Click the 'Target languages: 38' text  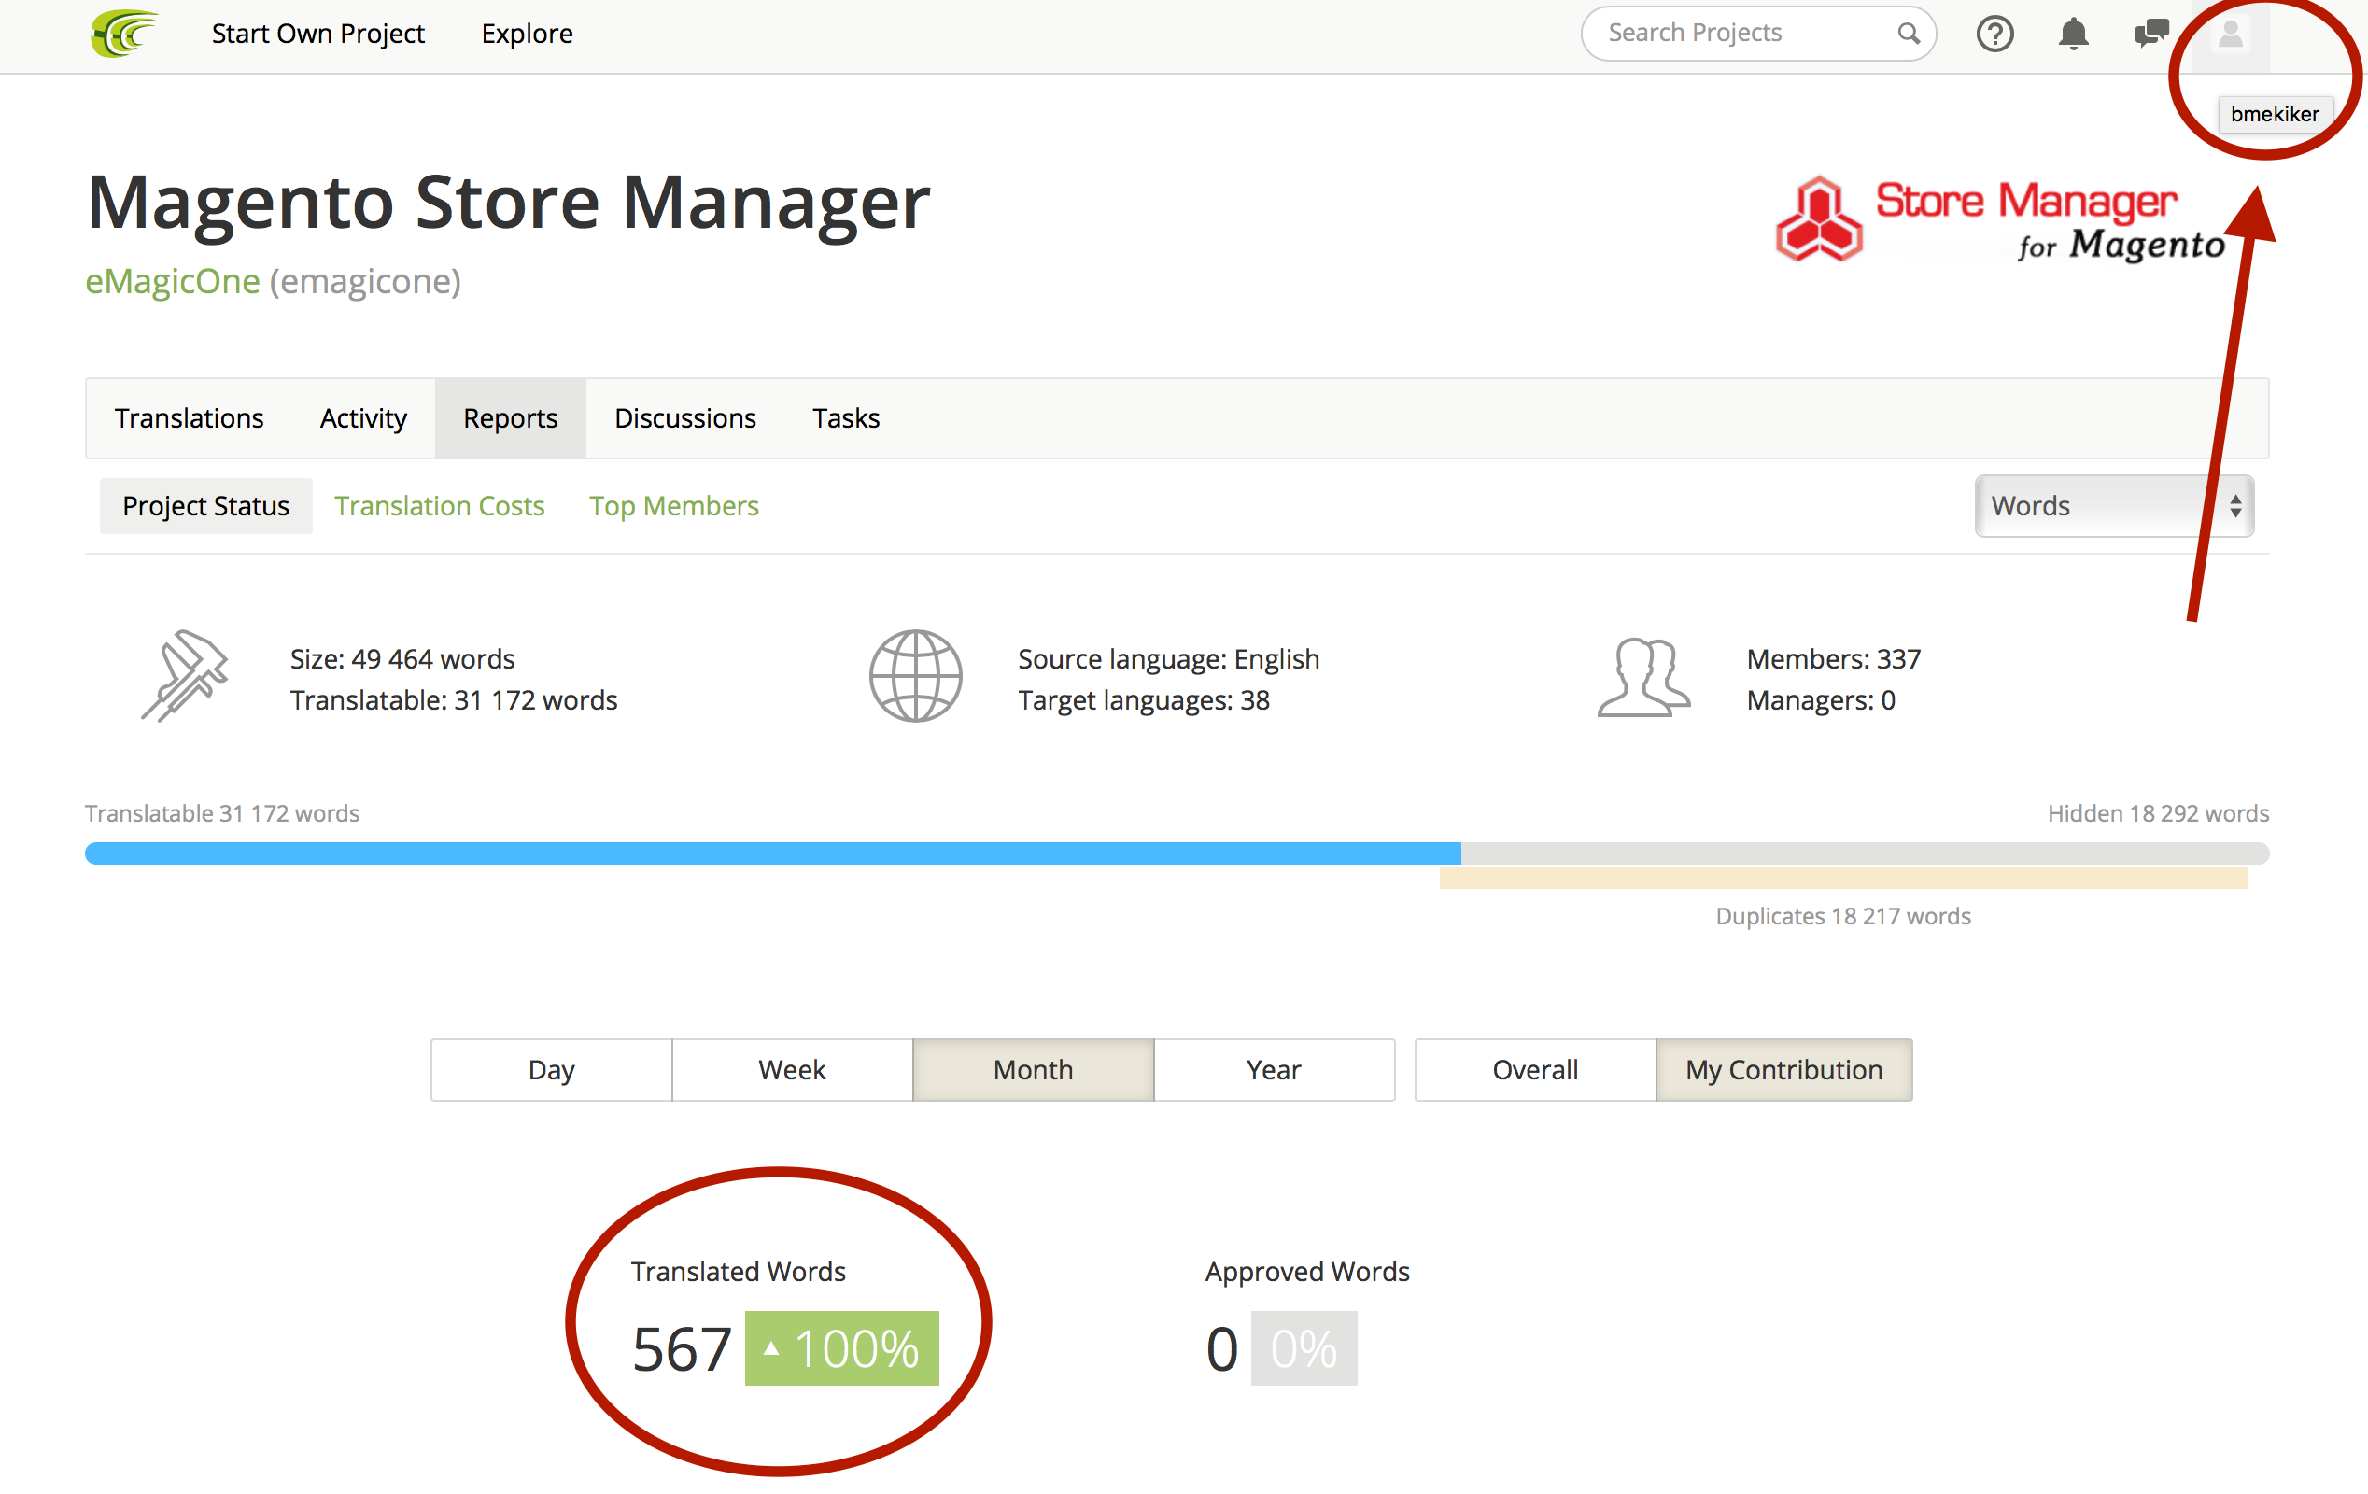pyautogui.click(x=1144, y=699)
